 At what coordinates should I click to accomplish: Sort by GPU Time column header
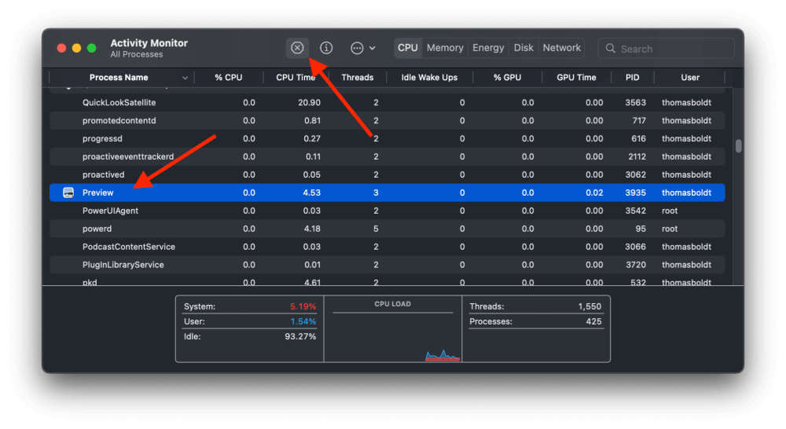pos(576,78)
